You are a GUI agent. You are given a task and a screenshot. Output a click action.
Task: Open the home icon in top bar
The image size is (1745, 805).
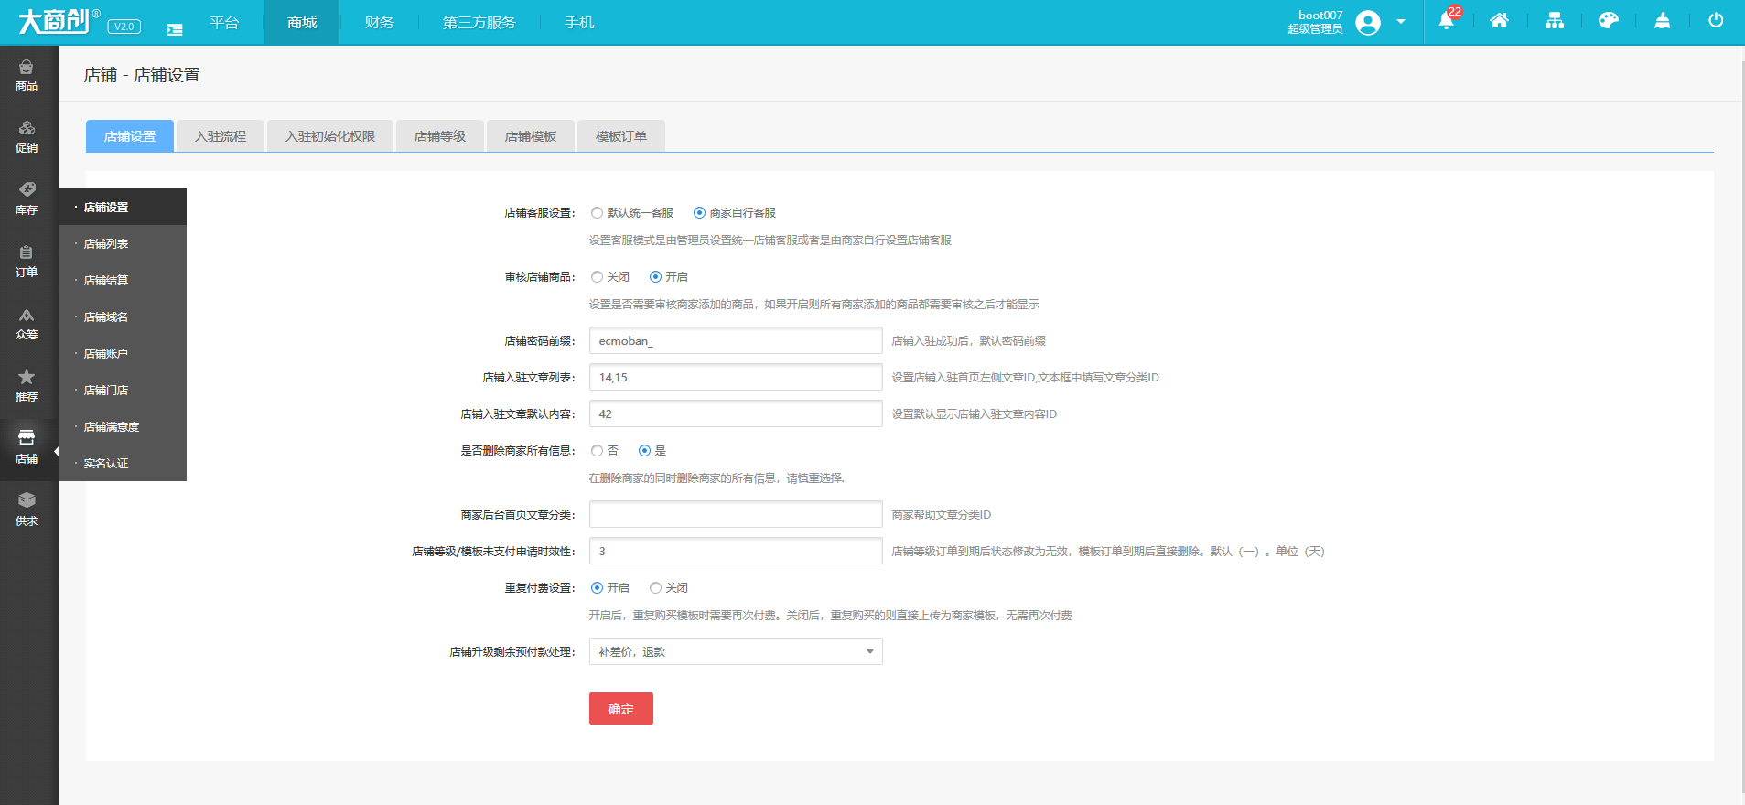pos(1499,21)
